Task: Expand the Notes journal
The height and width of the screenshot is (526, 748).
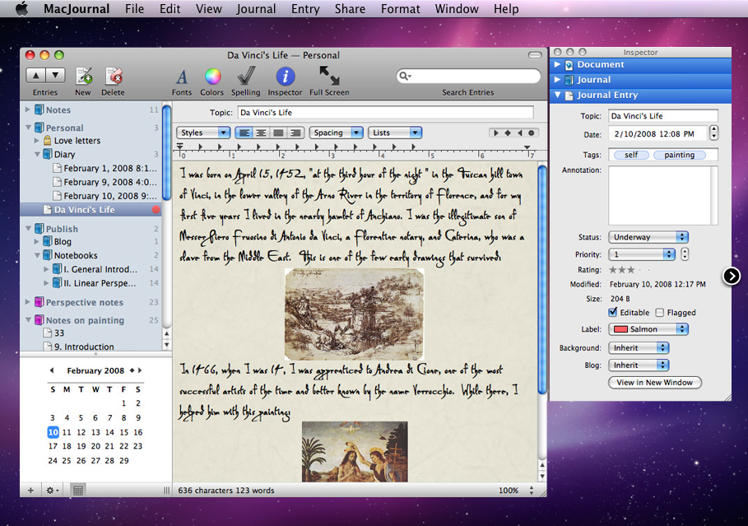Action: tap(28, 109)
